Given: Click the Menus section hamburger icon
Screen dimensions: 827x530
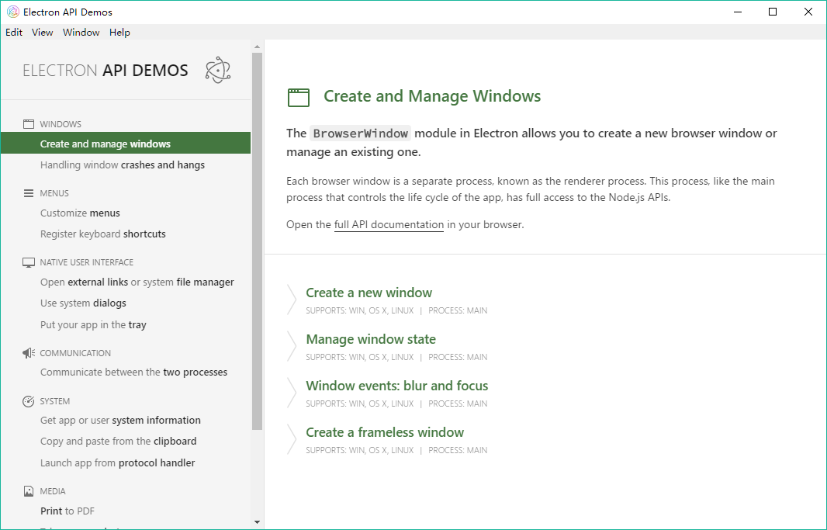Looking at the screenshot, I should pos(29,193).
